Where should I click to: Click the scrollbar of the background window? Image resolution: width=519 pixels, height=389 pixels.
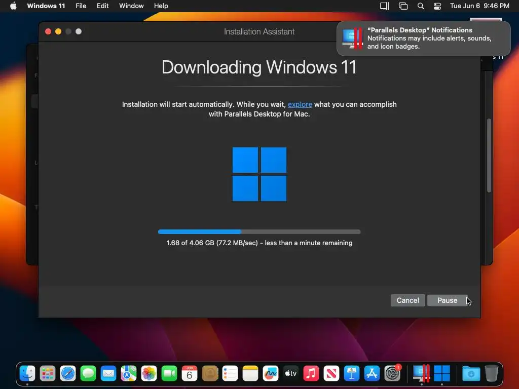point(489,155)
